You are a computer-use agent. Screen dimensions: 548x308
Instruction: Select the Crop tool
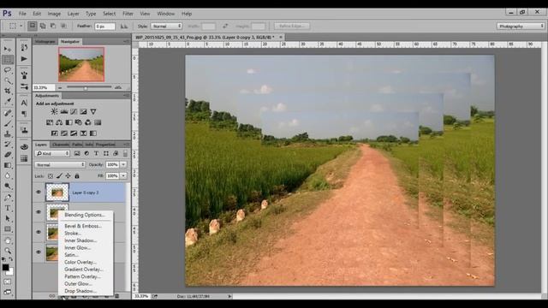8,92
